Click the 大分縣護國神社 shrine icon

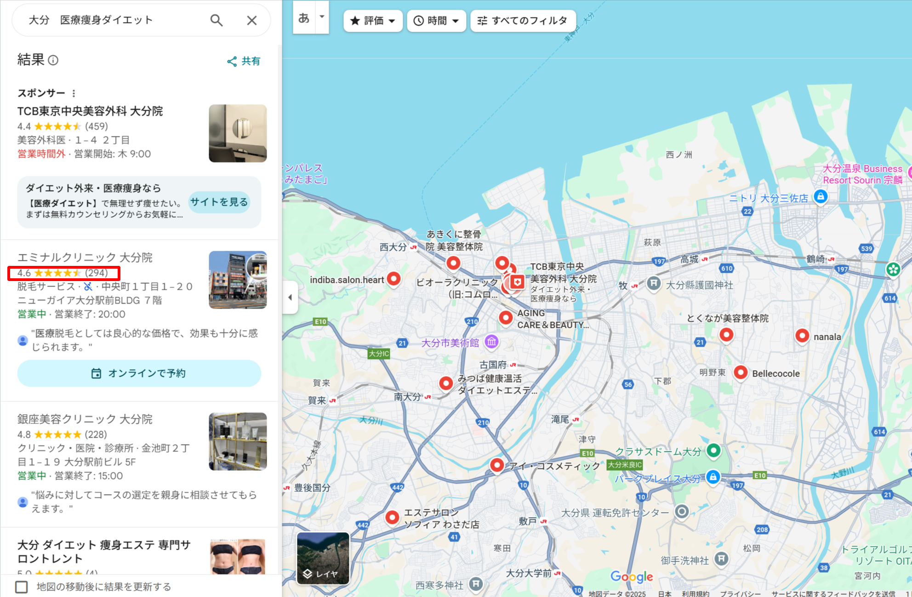pos(654,283)
